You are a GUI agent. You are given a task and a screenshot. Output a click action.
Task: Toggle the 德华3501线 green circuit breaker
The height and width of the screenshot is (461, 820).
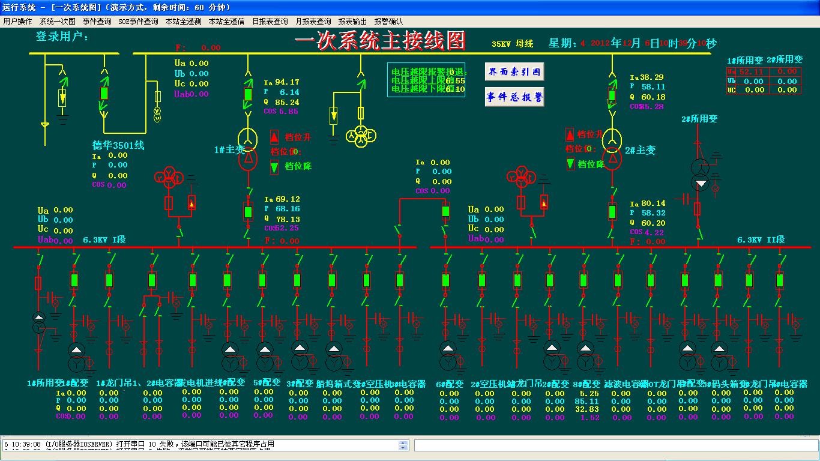coord(104,94)
